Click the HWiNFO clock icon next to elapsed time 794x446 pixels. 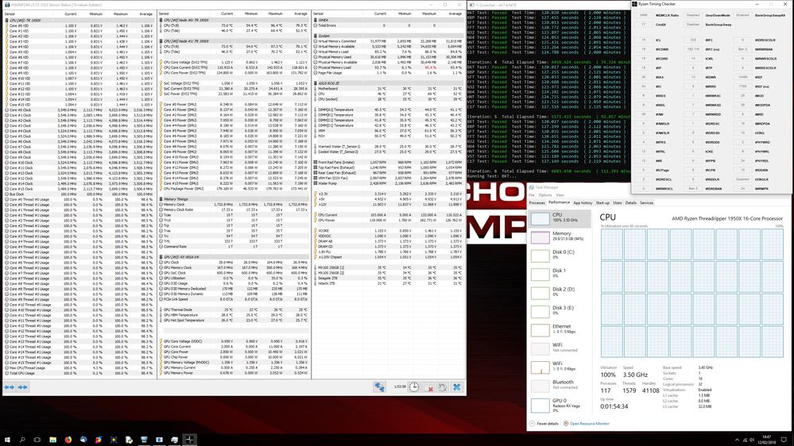pos(414,387)
